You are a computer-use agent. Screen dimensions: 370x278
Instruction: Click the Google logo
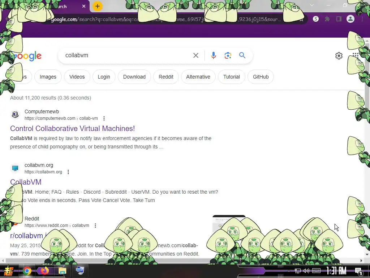[28, 56]
